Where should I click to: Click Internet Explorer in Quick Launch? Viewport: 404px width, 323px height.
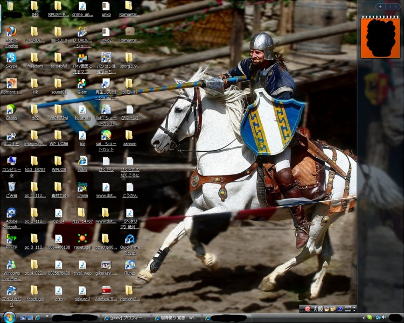click(38, 318)
